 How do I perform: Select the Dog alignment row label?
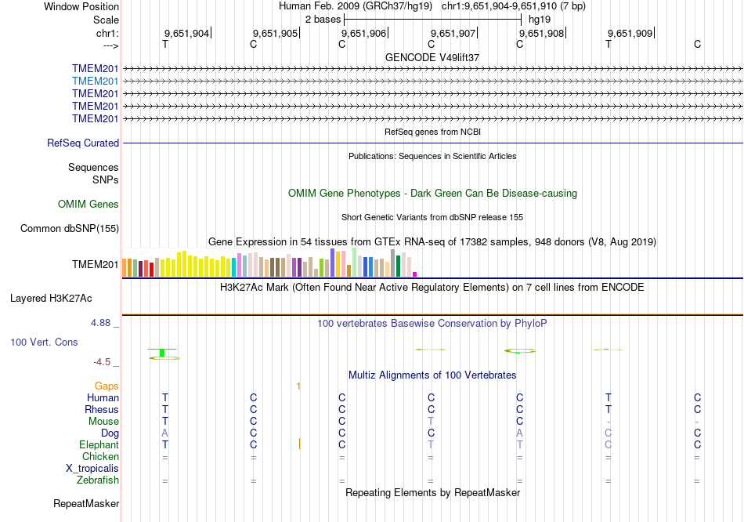[110, 433]
